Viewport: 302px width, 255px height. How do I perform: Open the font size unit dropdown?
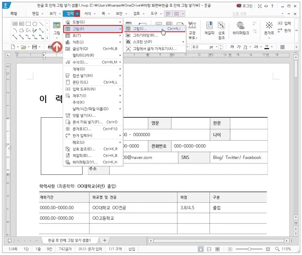pos(216,47)
